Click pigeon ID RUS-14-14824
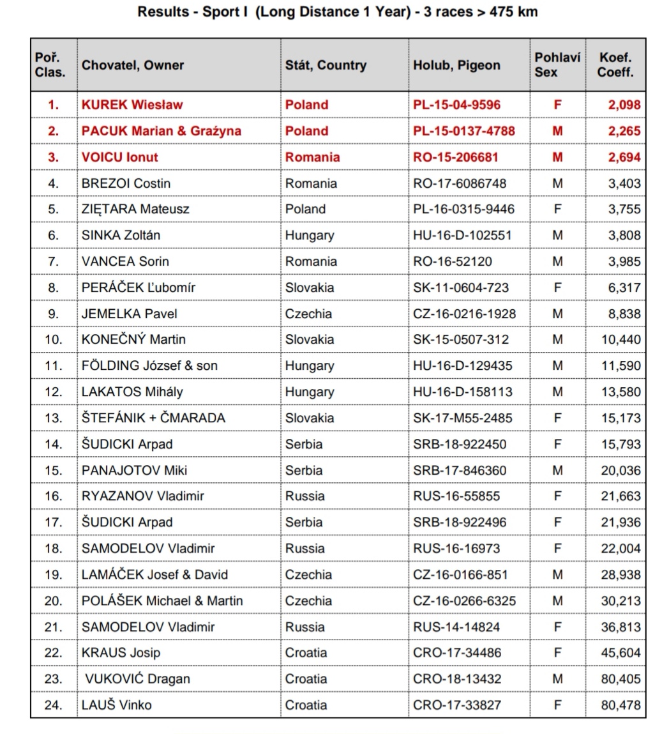Image resolution: width=662 pixels, height=734 pixels. 456,627
